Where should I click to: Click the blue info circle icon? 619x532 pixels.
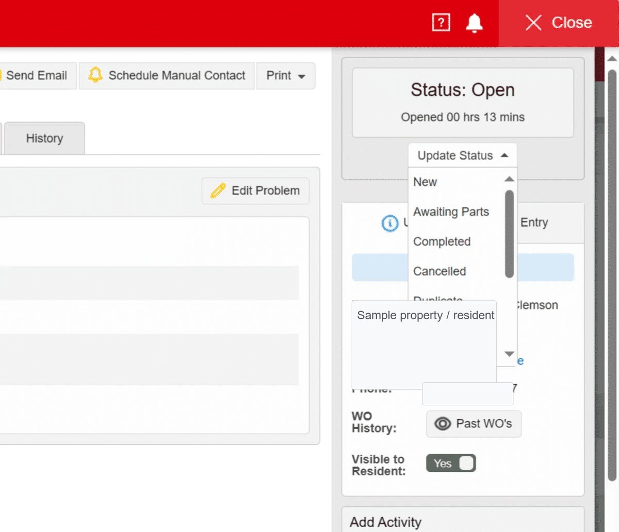(390, 223)
